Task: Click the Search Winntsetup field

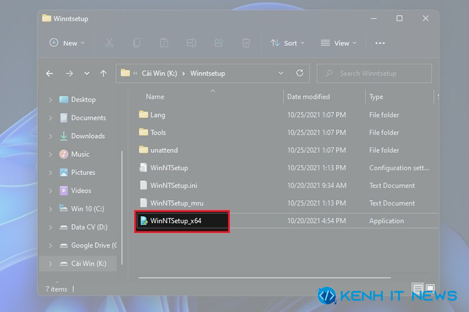Action: coord(374,73)
